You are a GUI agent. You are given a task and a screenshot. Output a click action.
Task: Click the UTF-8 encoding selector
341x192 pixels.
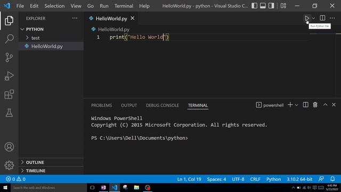pos(238,179)
